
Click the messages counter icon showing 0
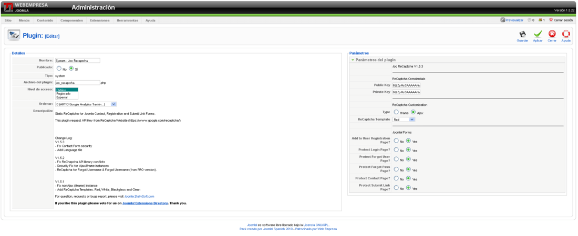529,20
